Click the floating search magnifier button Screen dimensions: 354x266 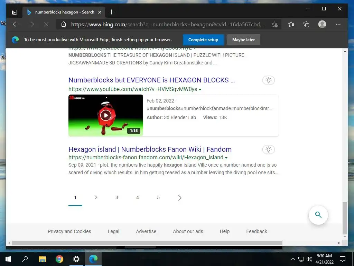click(x=318, y=215)
